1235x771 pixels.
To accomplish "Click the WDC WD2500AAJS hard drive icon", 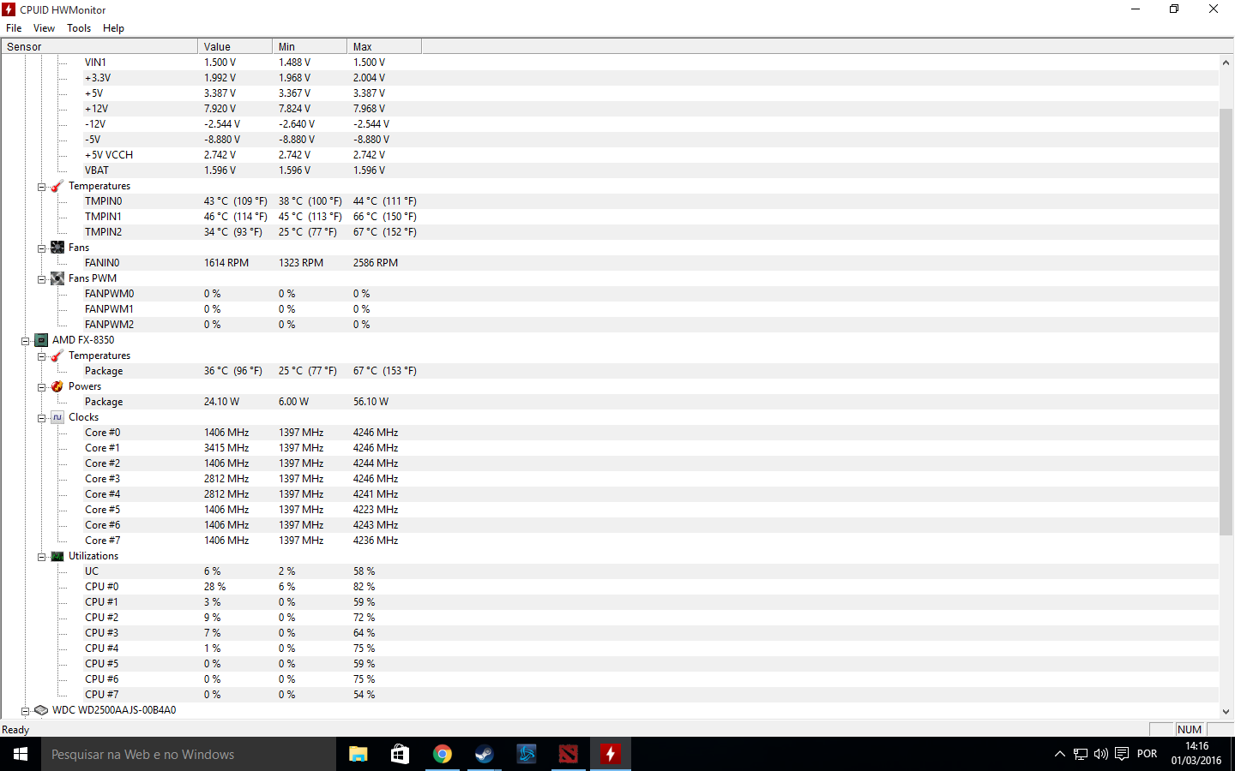I will point(41,710).
